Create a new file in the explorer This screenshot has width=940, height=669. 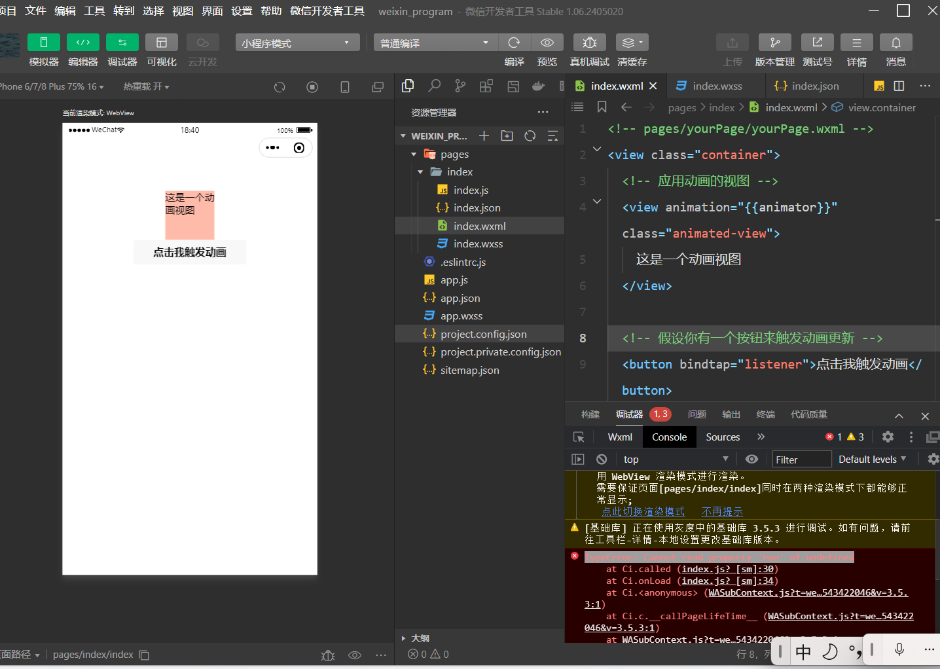click(x=484, y=136)
